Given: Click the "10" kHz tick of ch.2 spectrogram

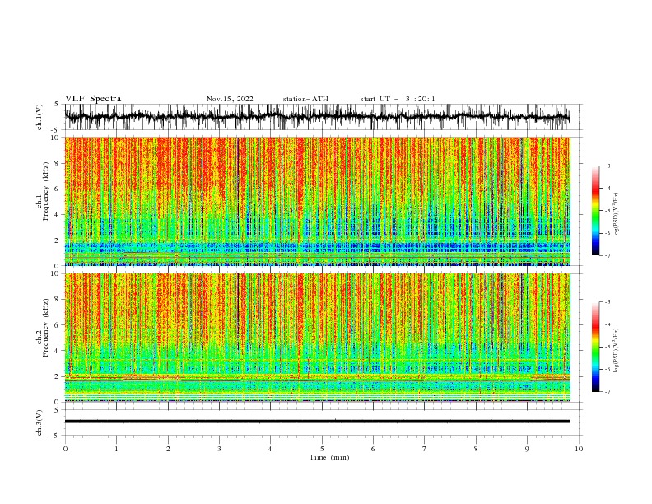Looking at the screenshot, I should [56, 273].
